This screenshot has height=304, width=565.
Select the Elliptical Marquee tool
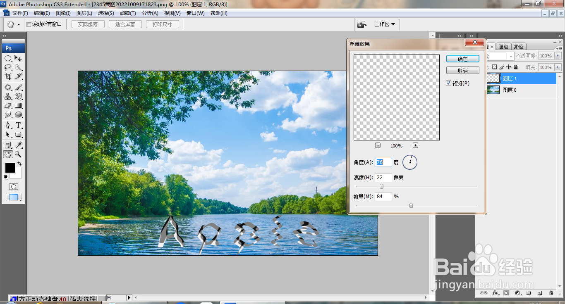(8, 58)
